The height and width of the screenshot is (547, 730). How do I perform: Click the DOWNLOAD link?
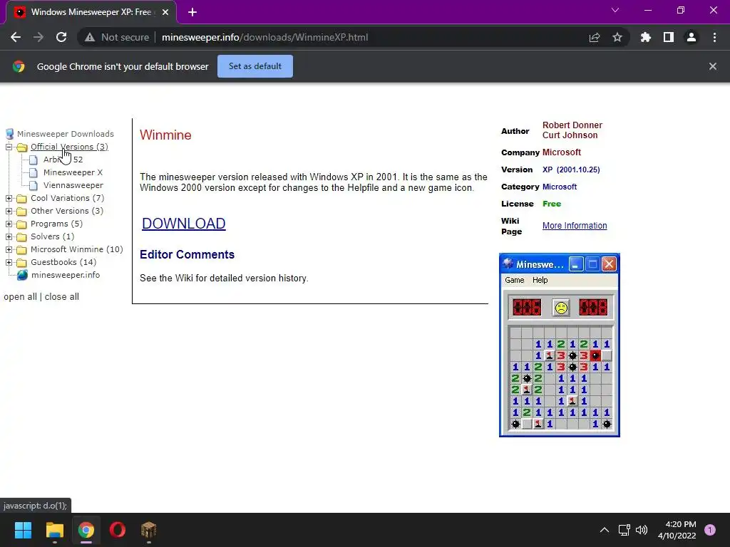(183, 224)
